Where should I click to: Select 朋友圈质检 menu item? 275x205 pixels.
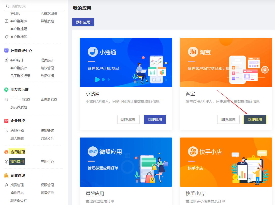(x=19, y=107)
